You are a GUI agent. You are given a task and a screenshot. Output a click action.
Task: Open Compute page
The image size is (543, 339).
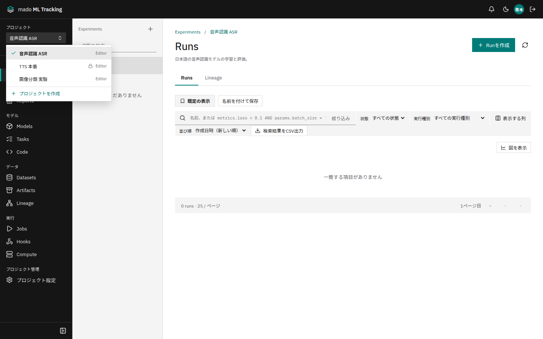pos(36,254)
